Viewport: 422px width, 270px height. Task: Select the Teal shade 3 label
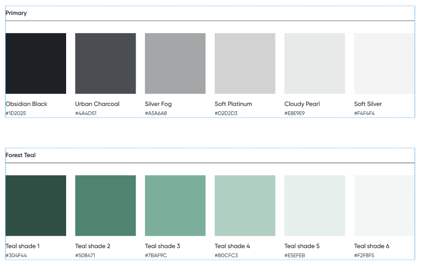[x=163, y=246]
